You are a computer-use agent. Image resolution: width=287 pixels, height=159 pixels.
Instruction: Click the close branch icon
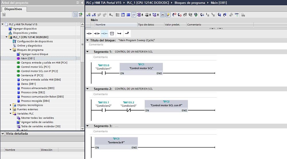click(127, 34)
